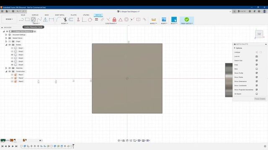This screenshot has width=268, height=150.
Task: Apply the Coincident constraint
Action: pos(84,20)
